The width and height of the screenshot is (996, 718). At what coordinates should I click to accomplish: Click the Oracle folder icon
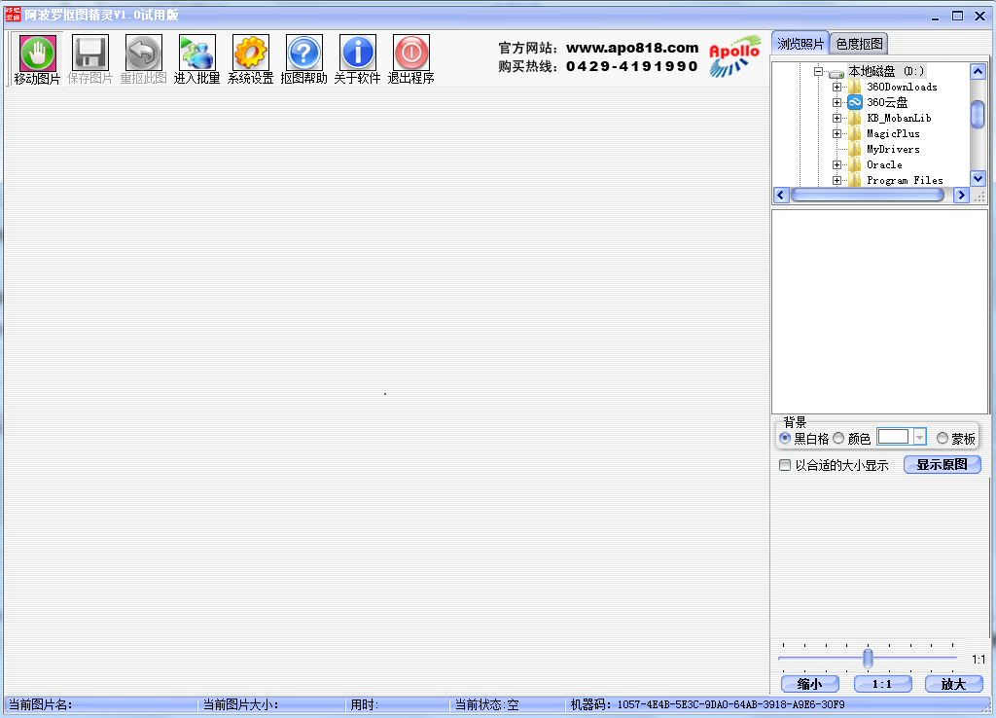pos(855,164)
